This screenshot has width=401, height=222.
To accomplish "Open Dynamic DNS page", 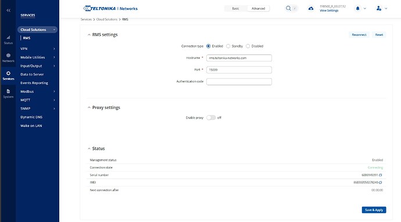I will [x=31, y=117].
